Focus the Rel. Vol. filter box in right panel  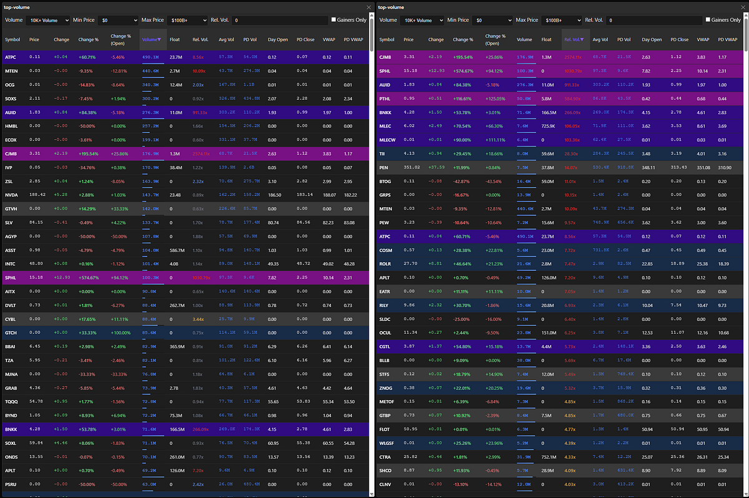click(x=654, y=20)
